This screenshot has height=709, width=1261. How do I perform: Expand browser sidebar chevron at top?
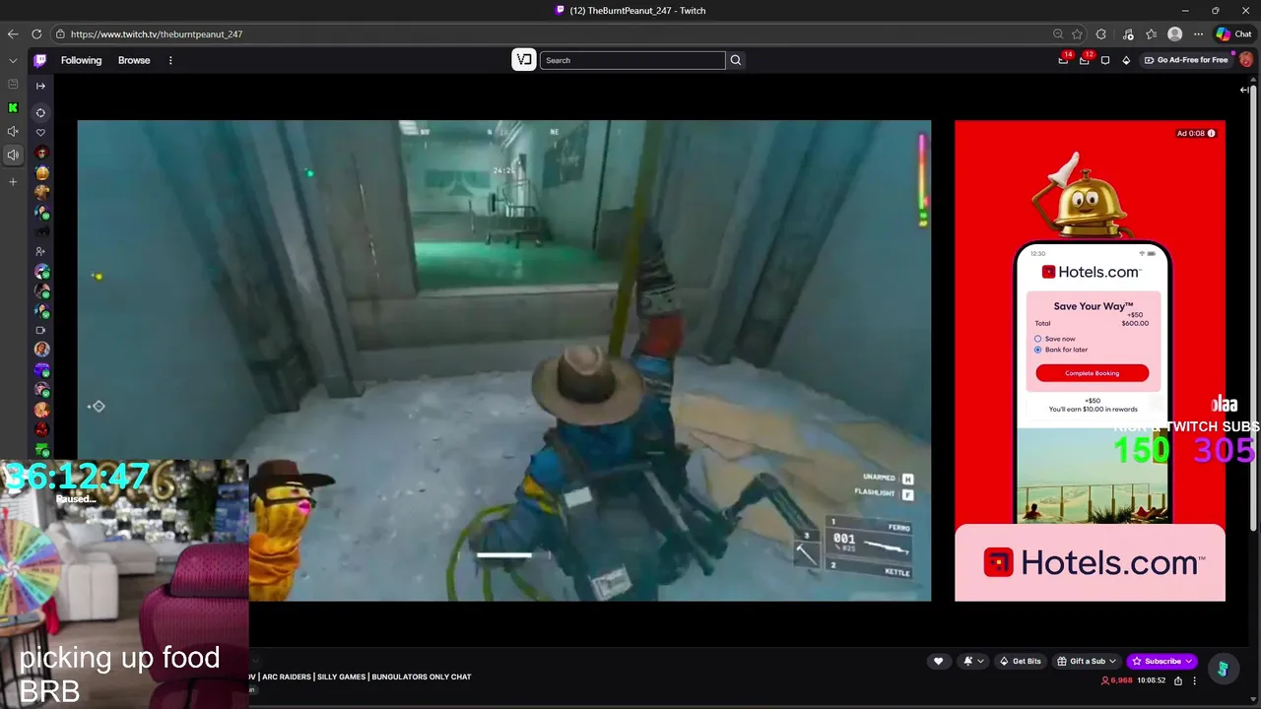(13, 60)
